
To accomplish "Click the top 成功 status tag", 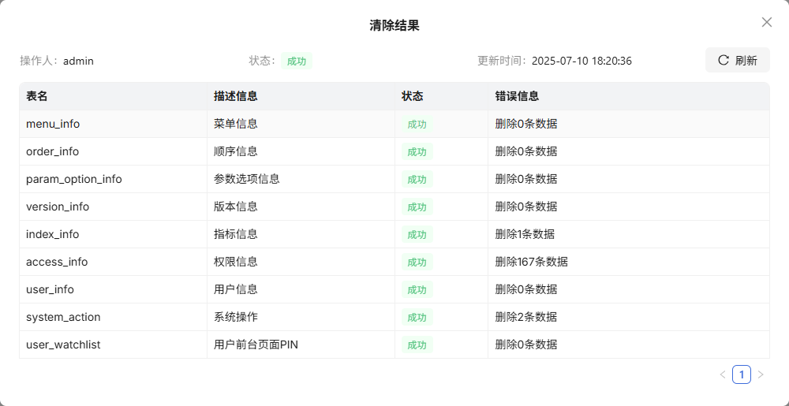I will click(x=297, y=61).
